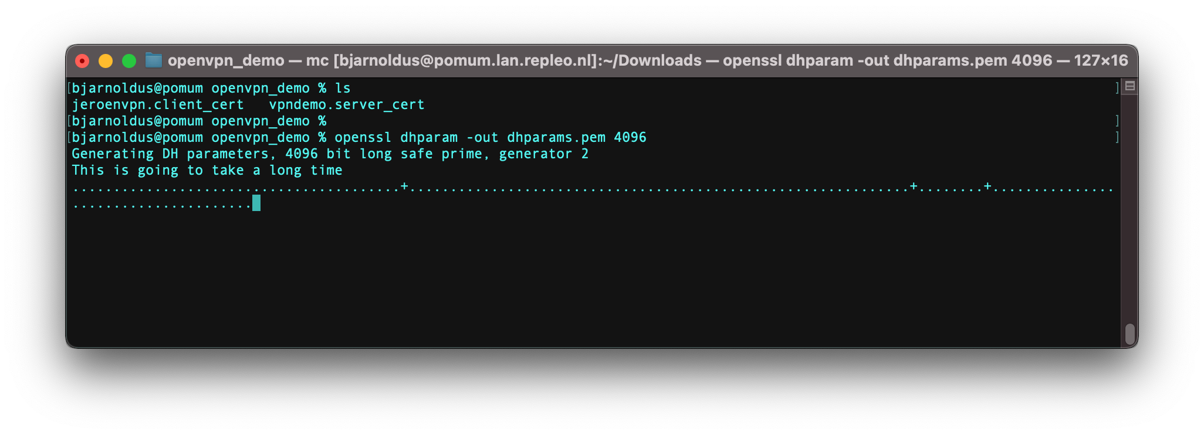
Task: Click the 'ls' command text
Action: coord(343,88)
